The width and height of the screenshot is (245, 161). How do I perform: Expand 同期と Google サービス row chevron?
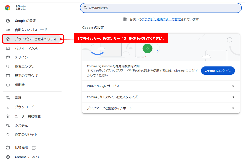[x=233, y=86]
